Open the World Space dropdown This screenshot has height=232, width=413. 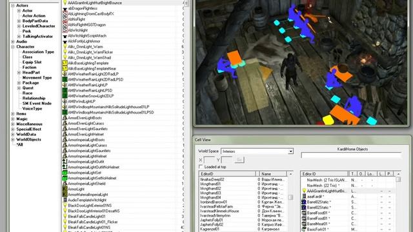tap(290, 151)
